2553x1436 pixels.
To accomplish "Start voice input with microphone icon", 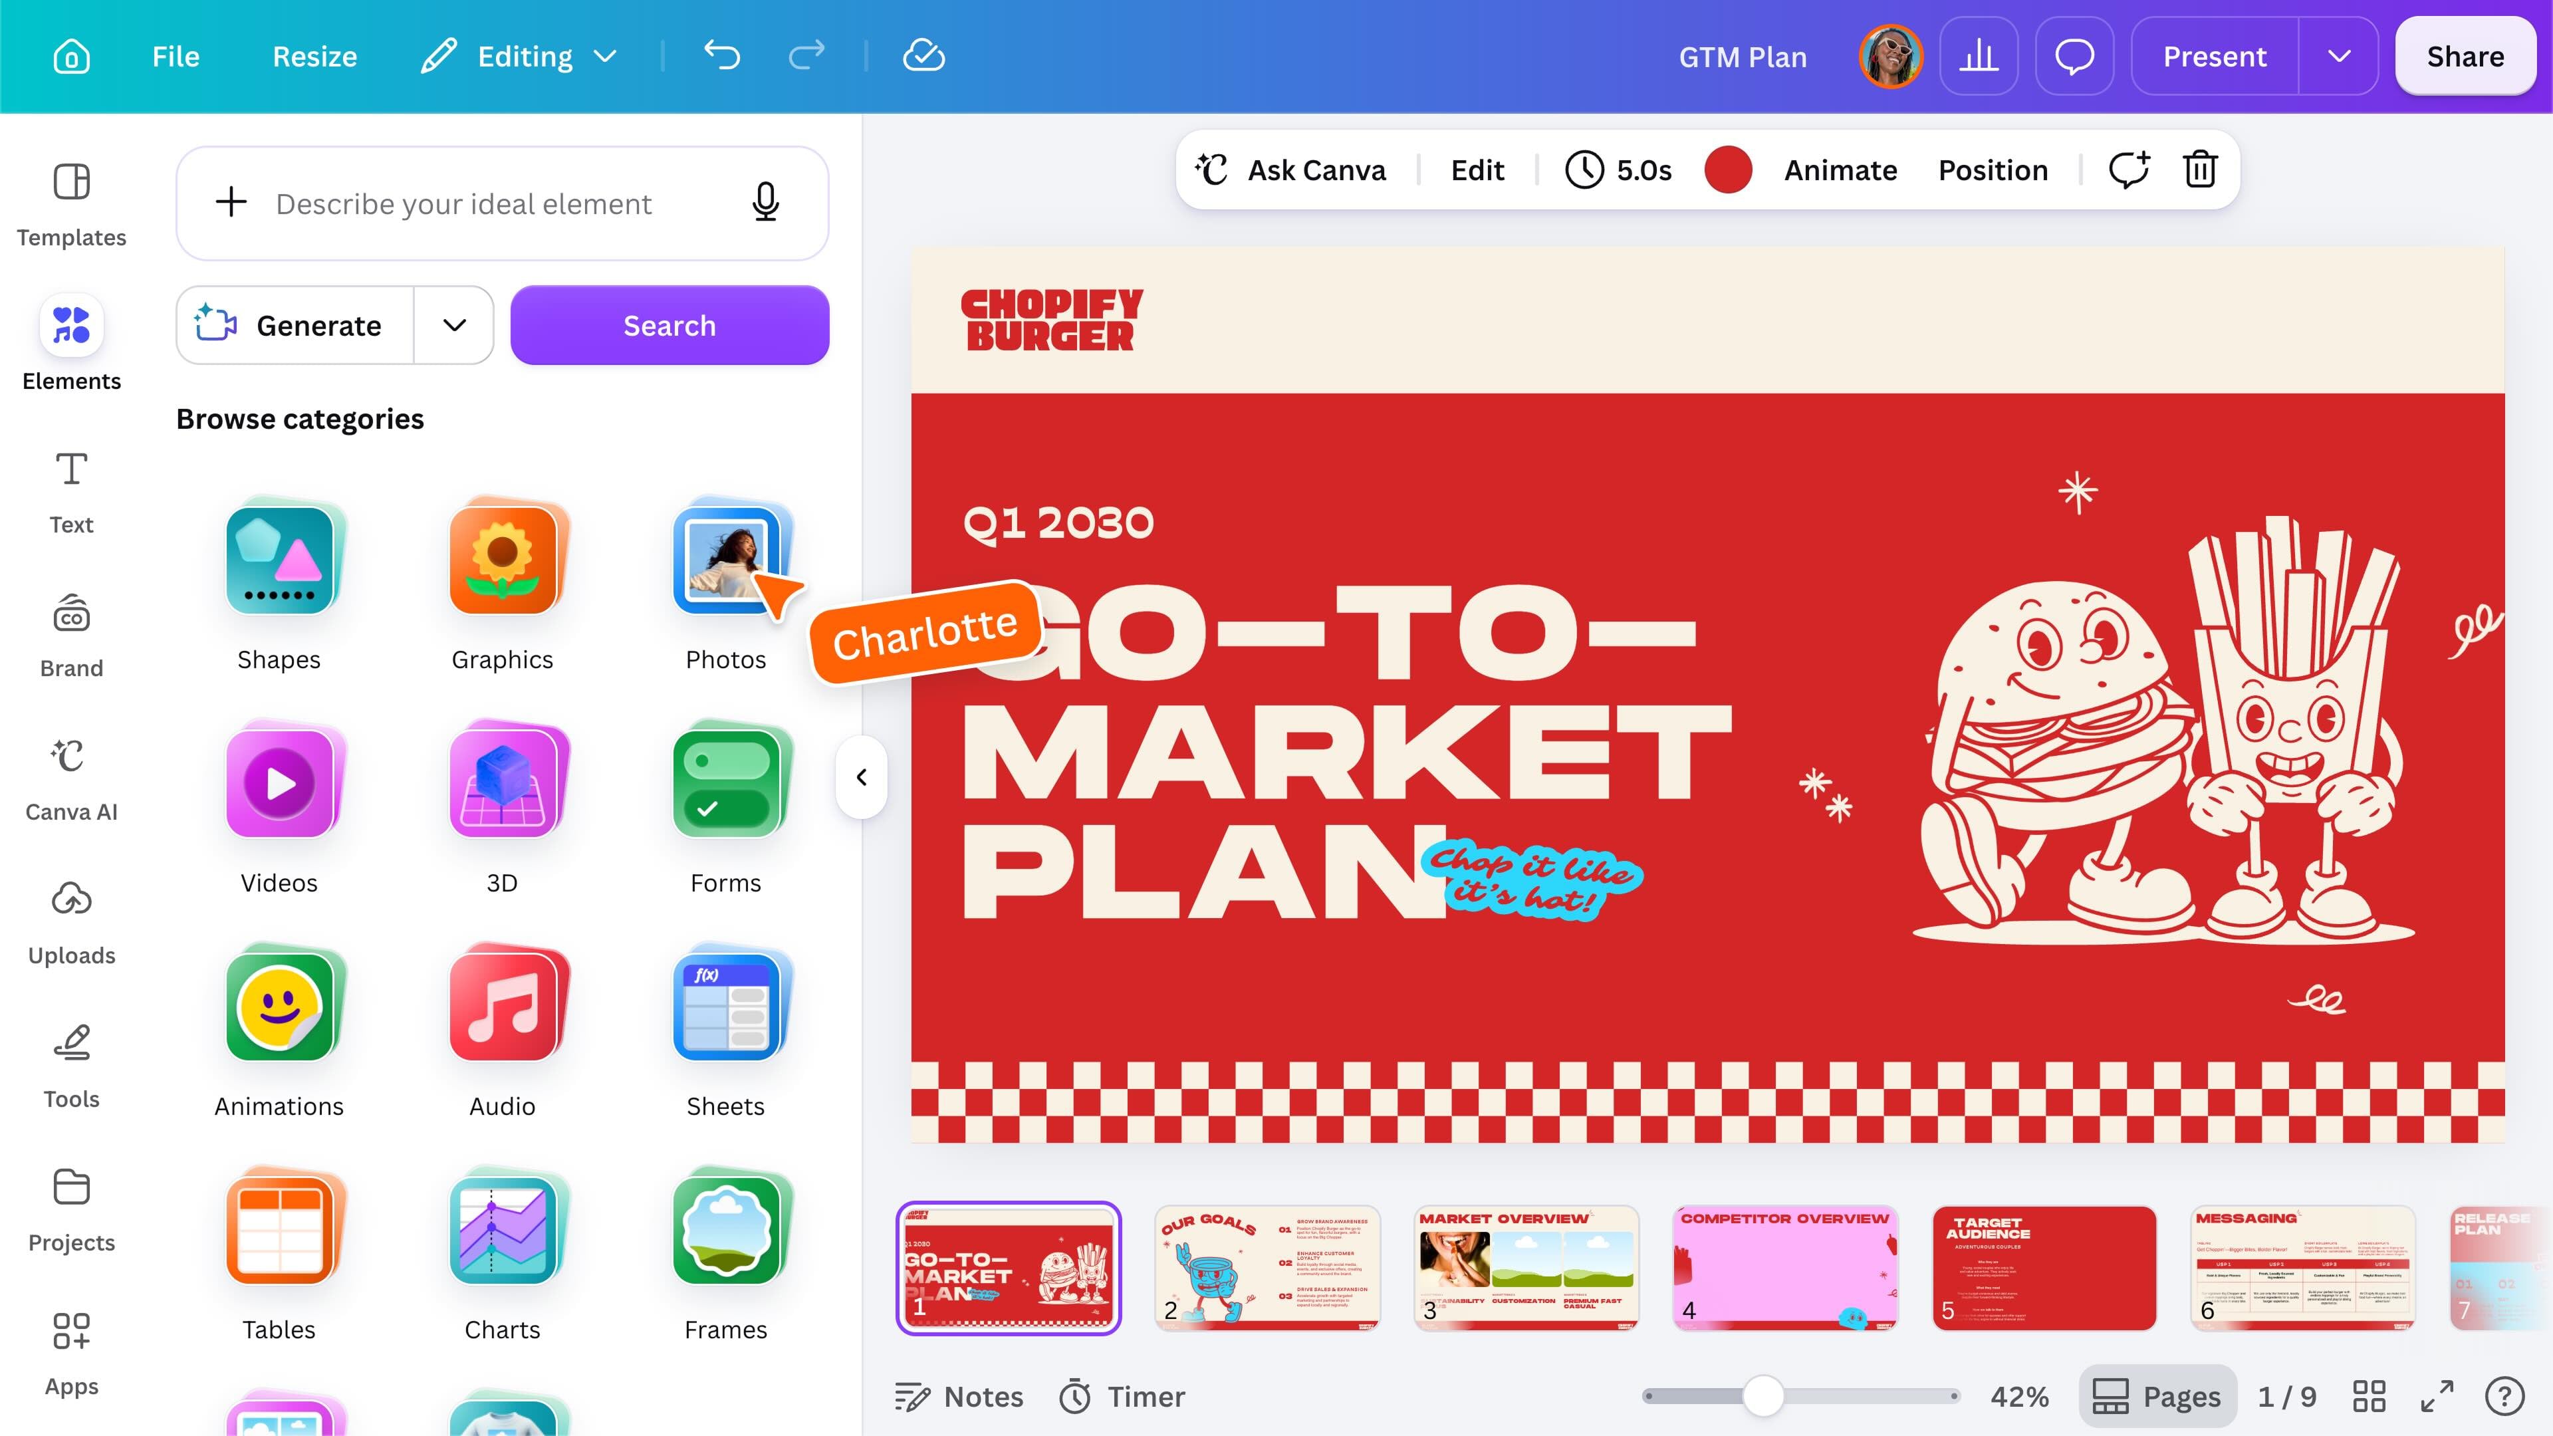I will (765, 202).
